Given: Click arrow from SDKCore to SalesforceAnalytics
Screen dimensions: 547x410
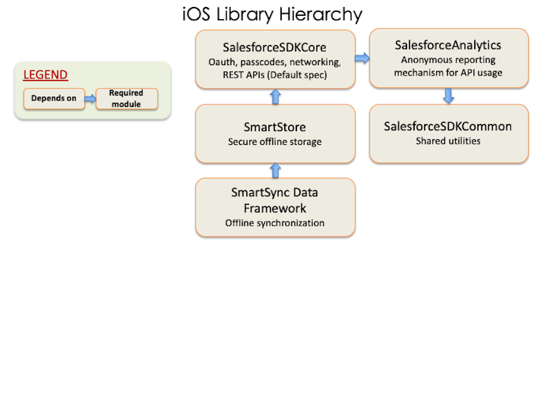Looking at the screenshot, I should click(x=362, y=58).
